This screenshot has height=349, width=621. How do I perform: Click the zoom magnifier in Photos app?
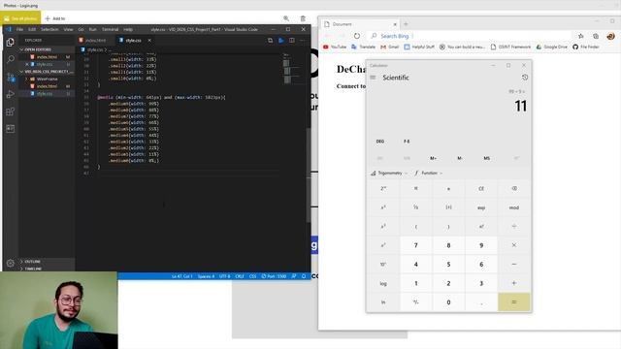click(286, 18)
